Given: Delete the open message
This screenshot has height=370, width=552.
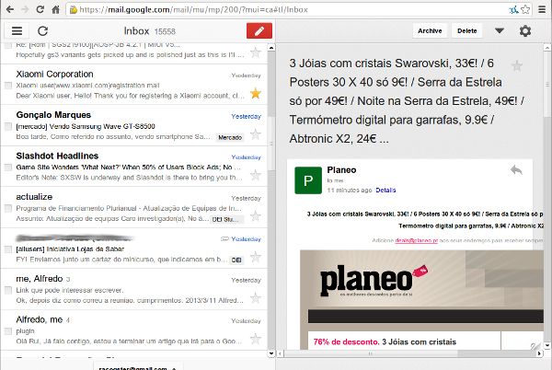Looking at the screenshot, I should pos(467,30).
